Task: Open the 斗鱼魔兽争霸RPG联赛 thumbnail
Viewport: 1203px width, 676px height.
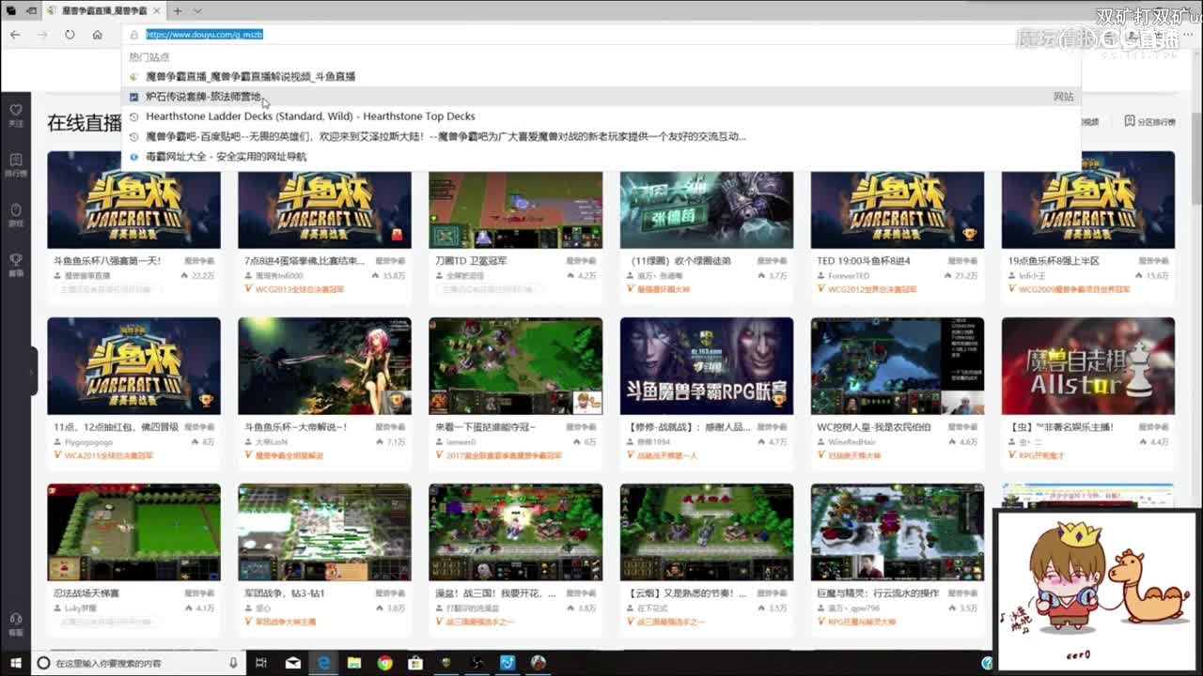Action: tap(707, 366)
